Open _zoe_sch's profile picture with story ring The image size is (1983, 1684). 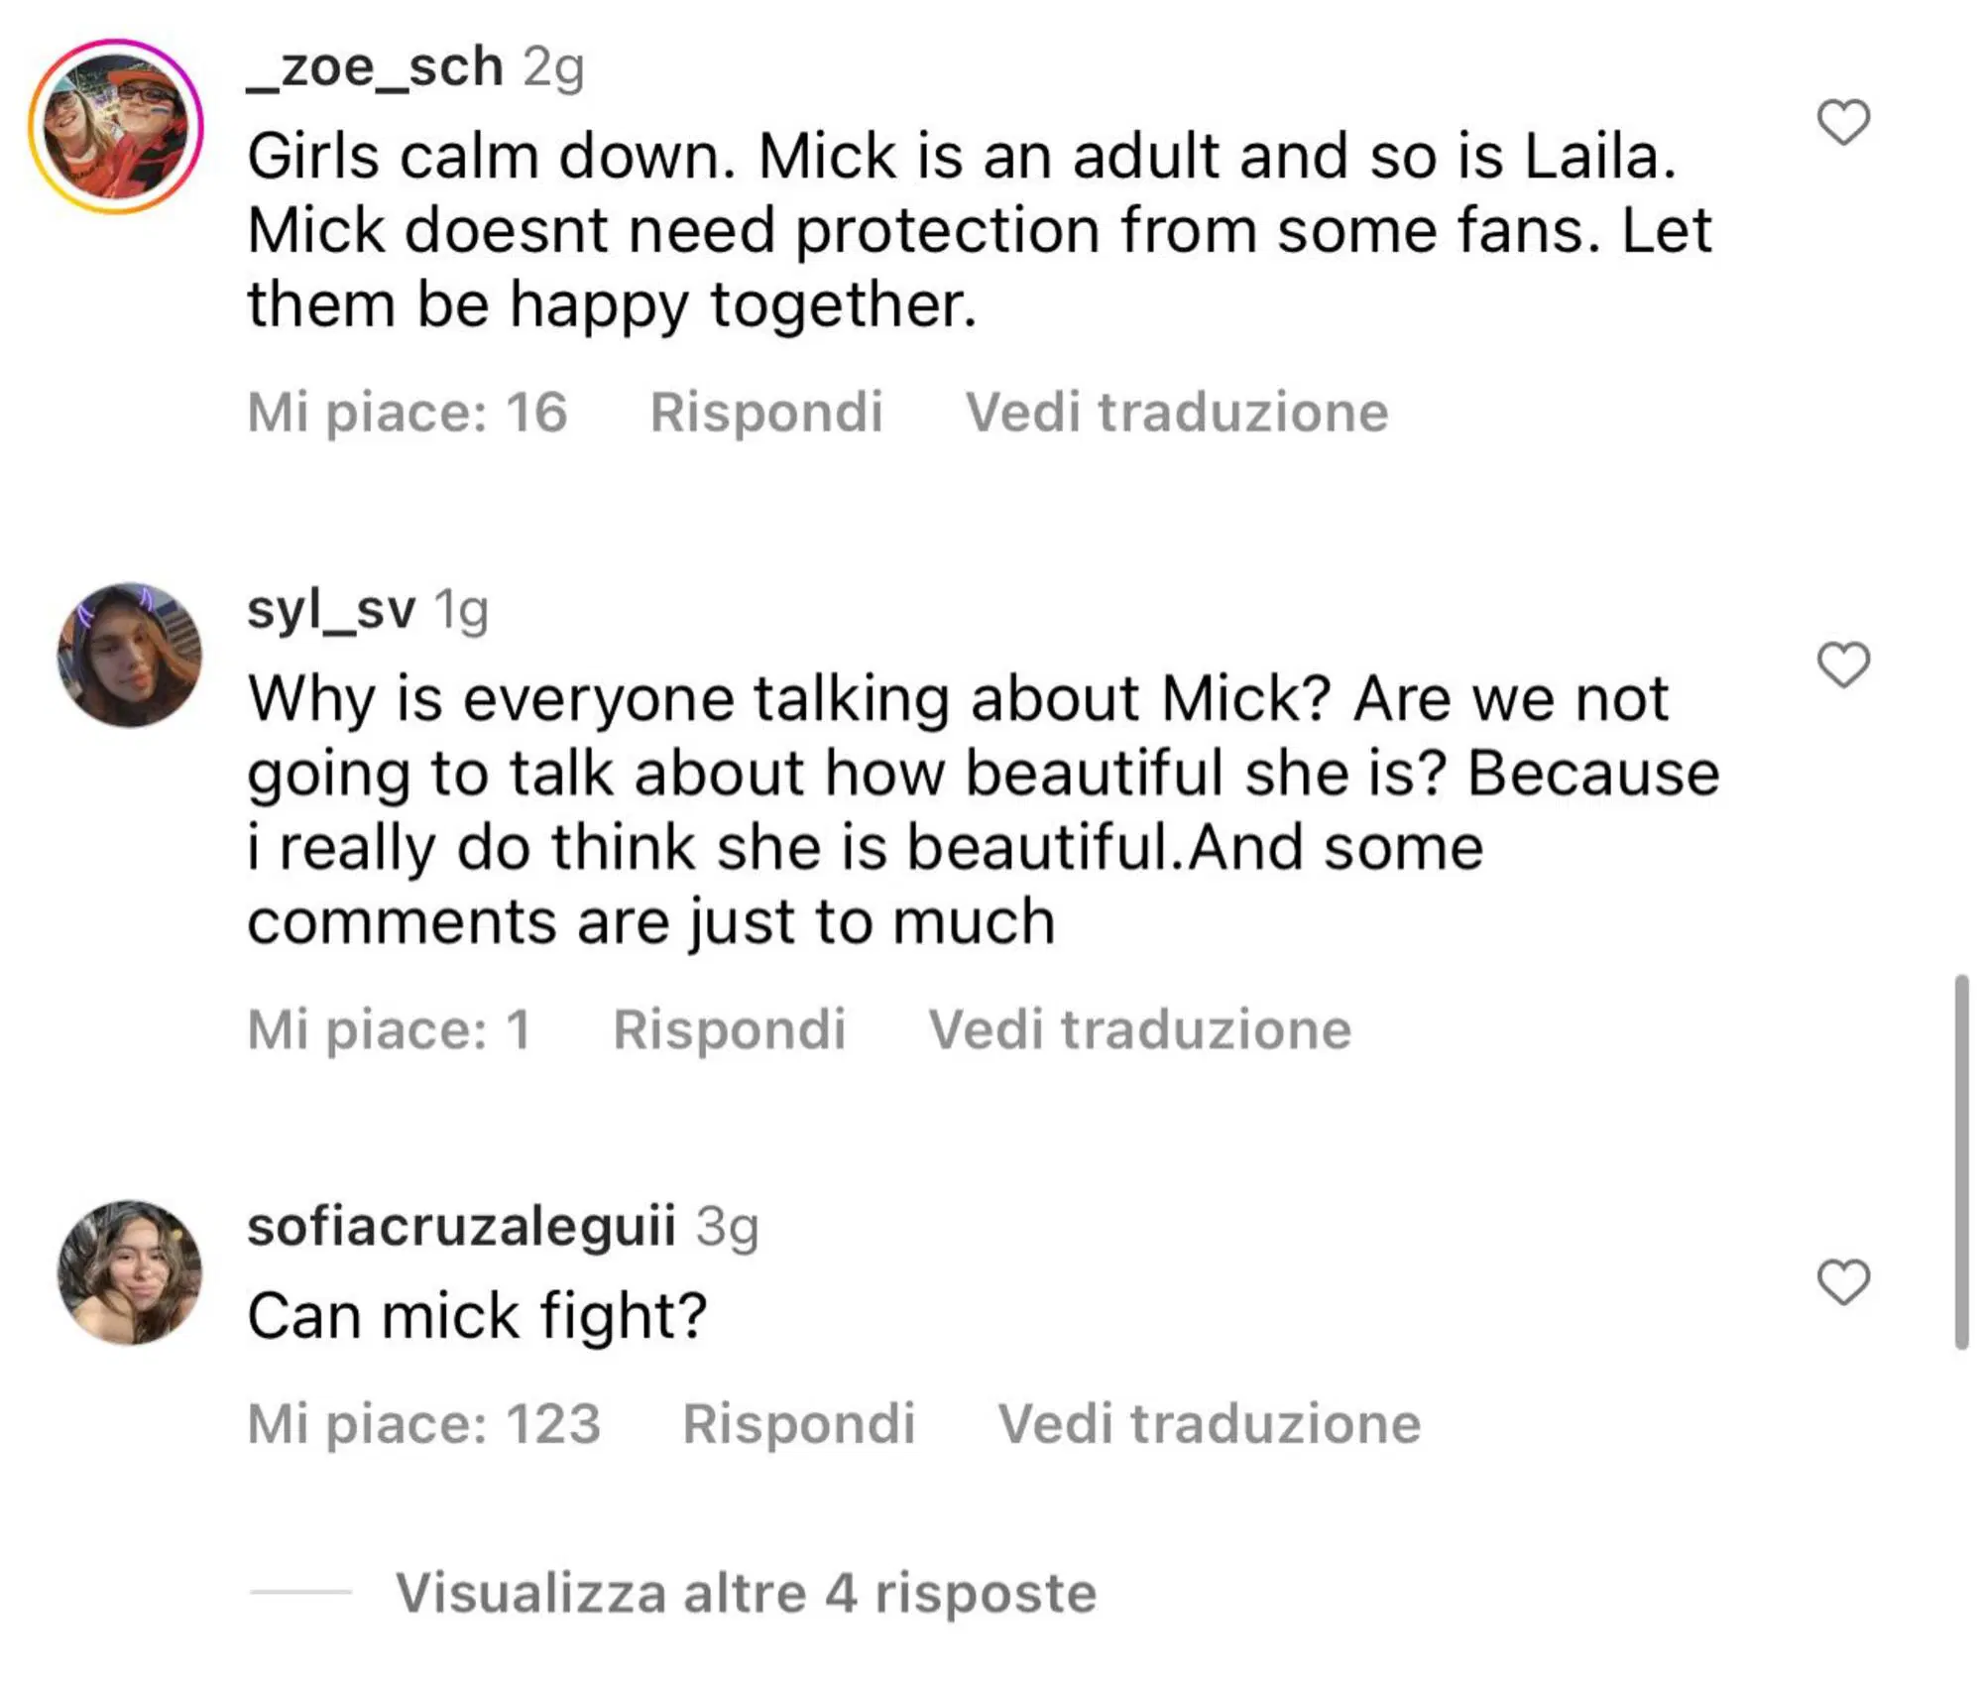pyautogui.click(x=116, y=126)
